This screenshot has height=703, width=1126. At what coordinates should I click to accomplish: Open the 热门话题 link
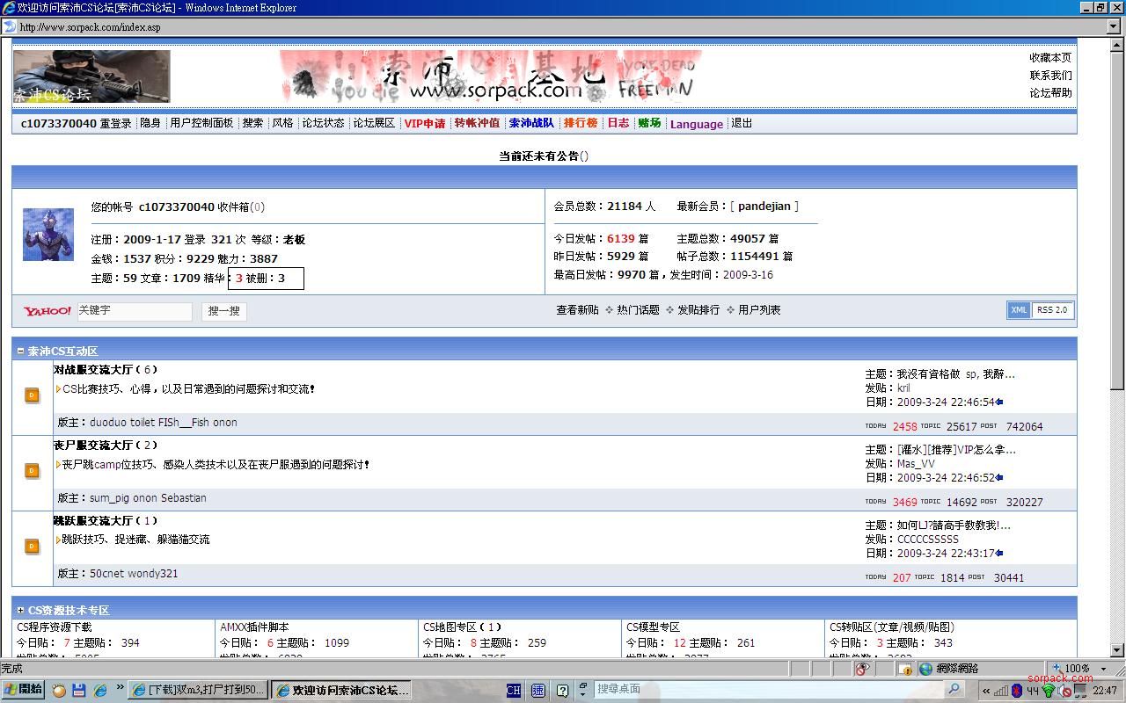(x=638, y=310)
